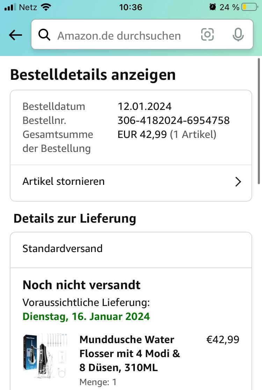
Task: Tap the search magnifier icon
Action: tap(44, 35)
